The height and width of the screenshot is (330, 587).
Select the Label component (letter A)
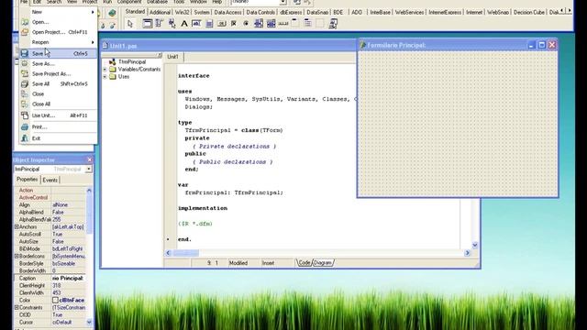click(184, 24)
